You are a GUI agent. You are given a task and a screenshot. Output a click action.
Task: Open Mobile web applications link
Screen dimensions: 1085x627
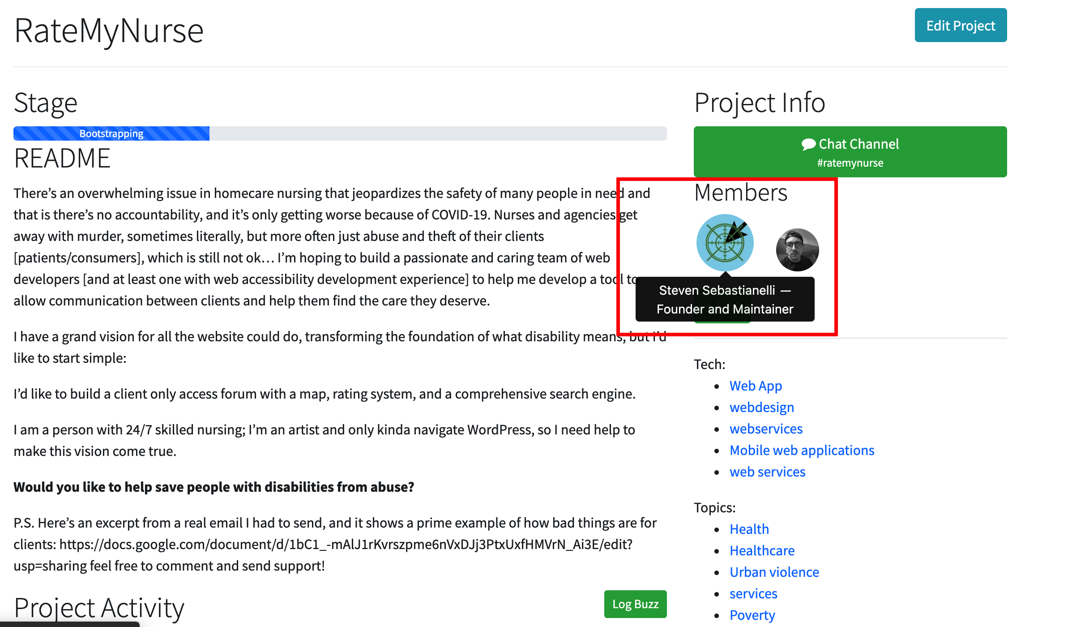802,450
